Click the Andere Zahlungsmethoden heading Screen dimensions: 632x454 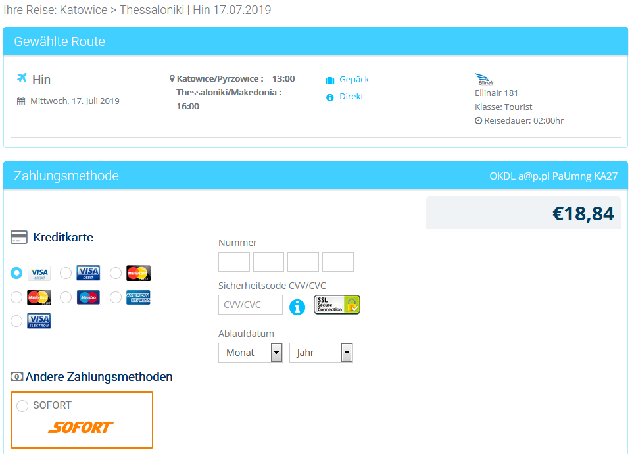tap(99, 376)
